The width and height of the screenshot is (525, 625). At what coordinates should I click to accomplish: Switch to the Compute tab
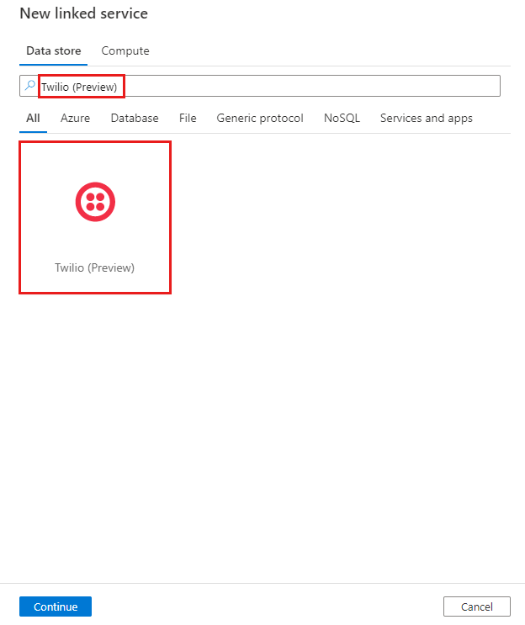(125, 51)
